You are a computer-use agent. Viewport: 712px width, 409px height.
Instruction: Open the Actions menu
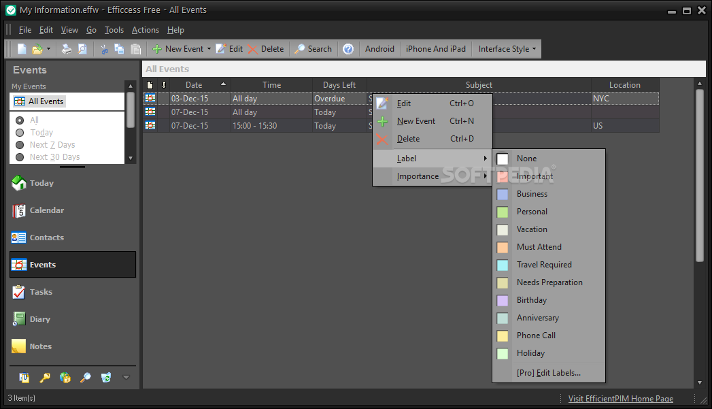(146, 30)
